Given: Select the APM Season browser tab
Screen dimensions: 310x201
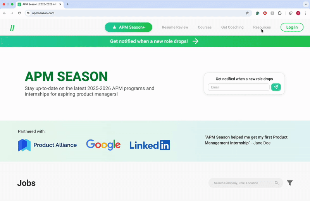Looking at the screenshot, I should [x=40, y=4].
